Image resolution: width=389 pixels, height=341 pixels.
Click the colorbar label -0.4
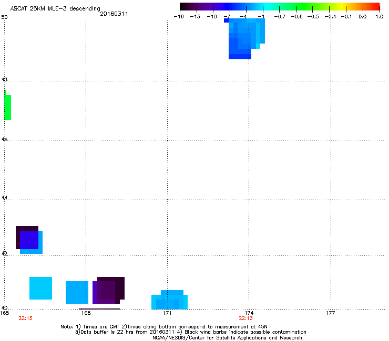331,17
